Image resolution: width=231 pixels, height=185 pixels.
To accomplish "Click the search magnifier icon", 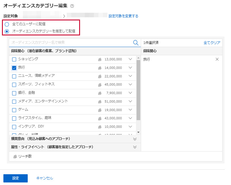I will pyautogui.click(x=136, y=43).
